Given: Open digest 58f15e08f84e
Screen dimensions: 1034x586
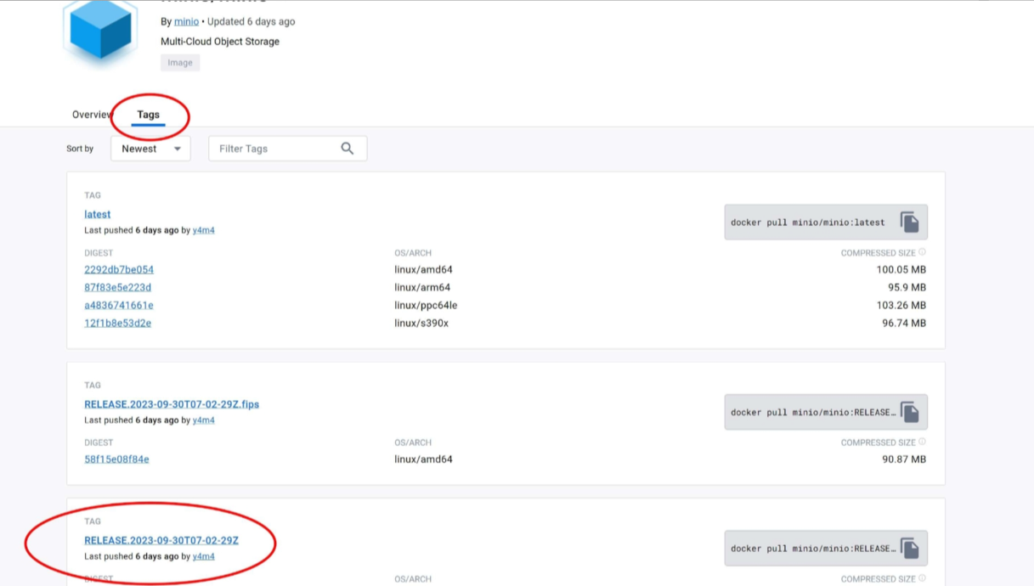Looking at the screenshot, I should (116, 459).
